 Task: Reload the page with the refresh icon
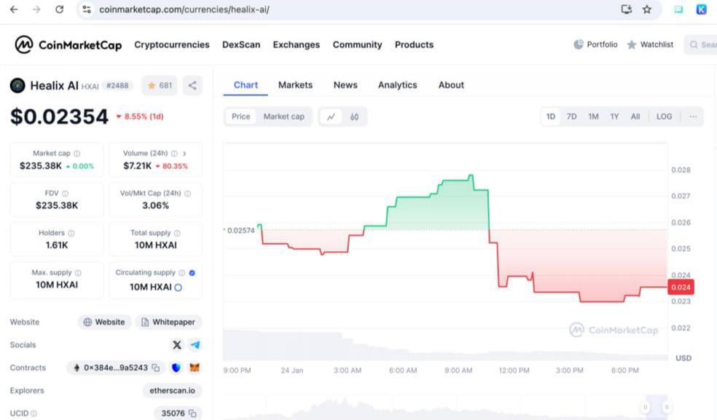click(60, 9)
